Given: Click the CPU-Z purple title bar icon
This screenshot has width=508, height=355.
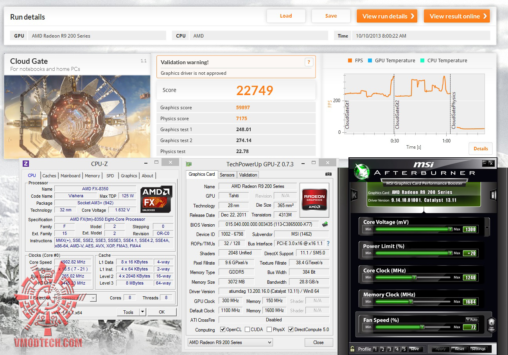Looking at the screenshot, I should point(26,164).
